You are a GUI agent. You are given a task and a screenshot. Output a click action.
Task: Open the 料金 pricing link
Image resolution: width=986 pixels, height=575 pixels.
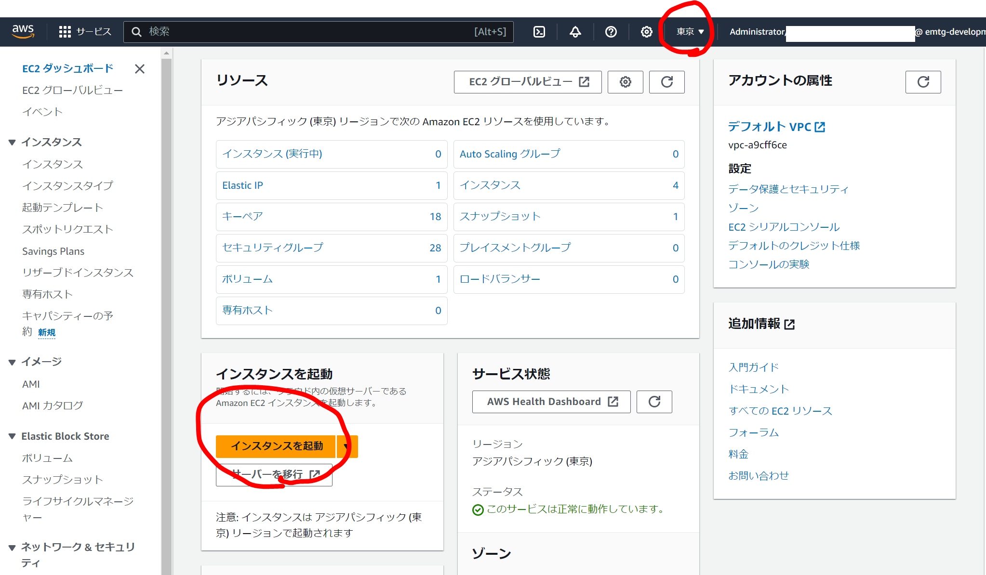(x=738, y=454)
